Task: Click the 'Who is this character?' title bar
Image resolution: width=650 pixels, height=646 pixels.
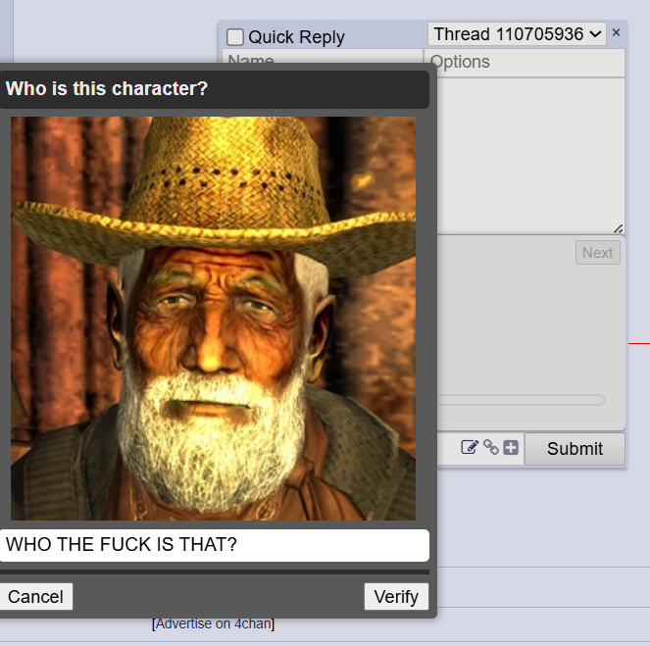Action: point(215,89)
